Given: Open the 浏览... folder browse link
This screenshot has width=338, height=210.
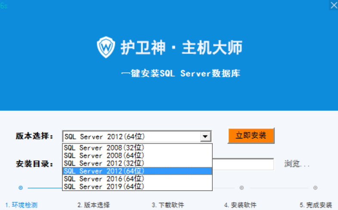Looking at the screenshot, I should [297, 164].
